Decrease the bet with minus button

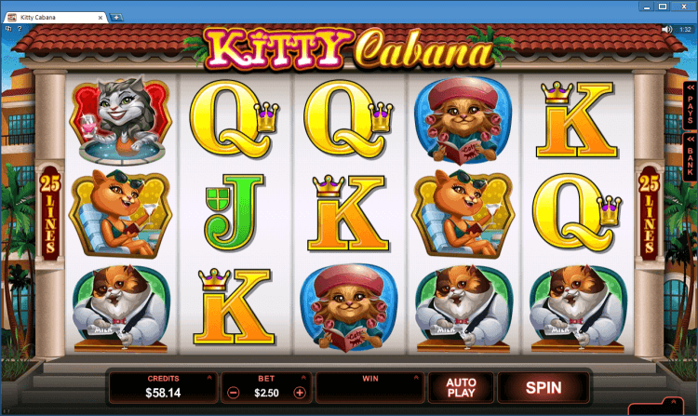(x=234, y=393)
